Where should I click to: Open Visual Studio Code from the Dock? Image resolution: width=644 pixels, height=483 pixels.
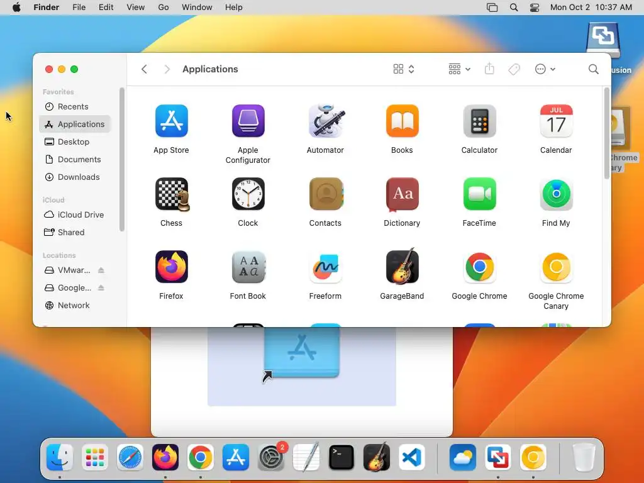[412, 457]
